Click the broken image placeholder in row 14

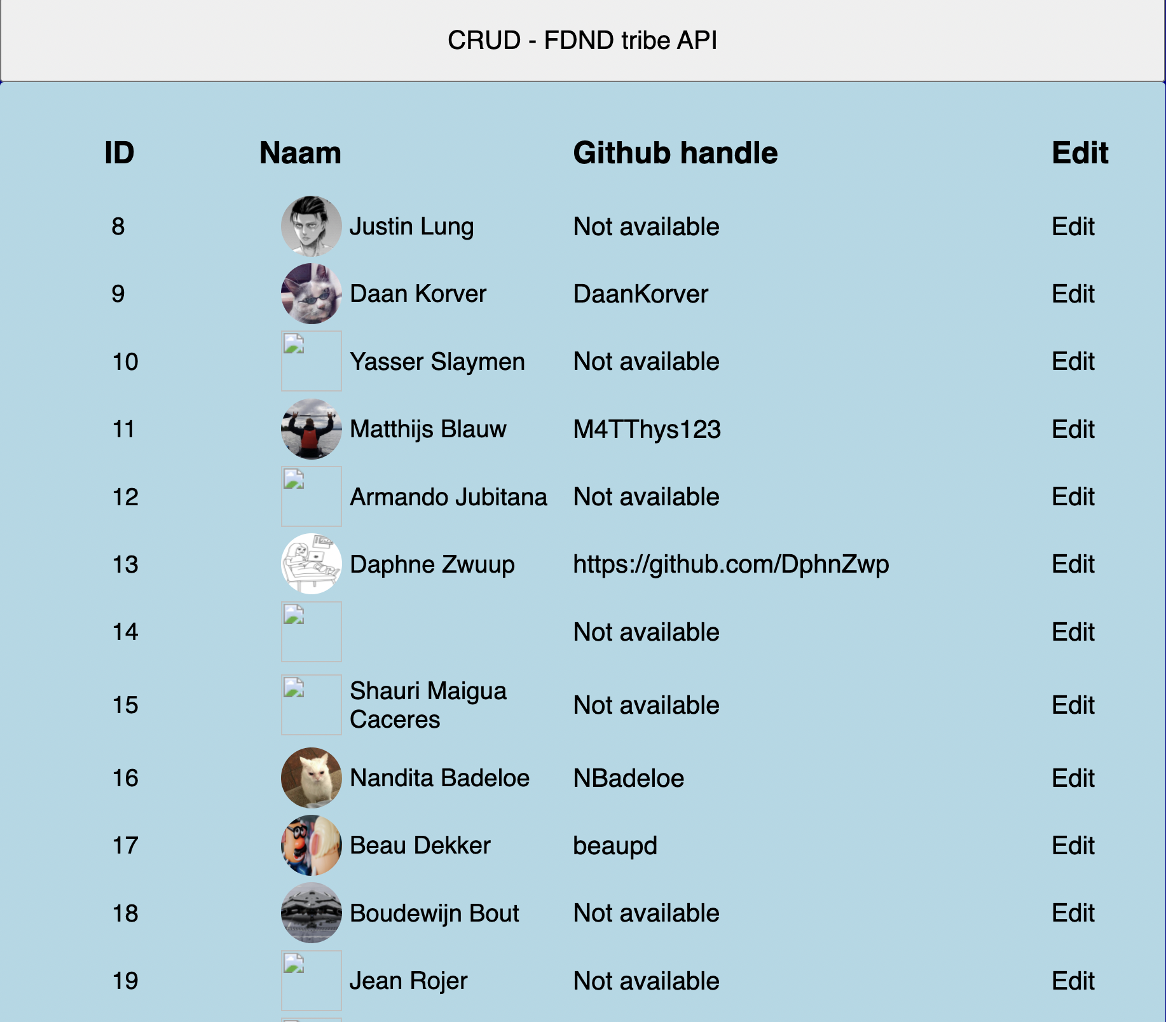tap(311, 631)
